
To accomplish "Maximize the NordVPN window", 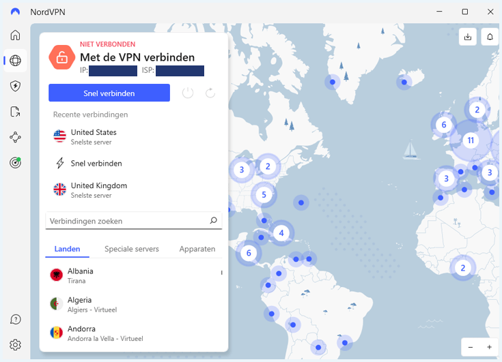I will coord(465,12).
